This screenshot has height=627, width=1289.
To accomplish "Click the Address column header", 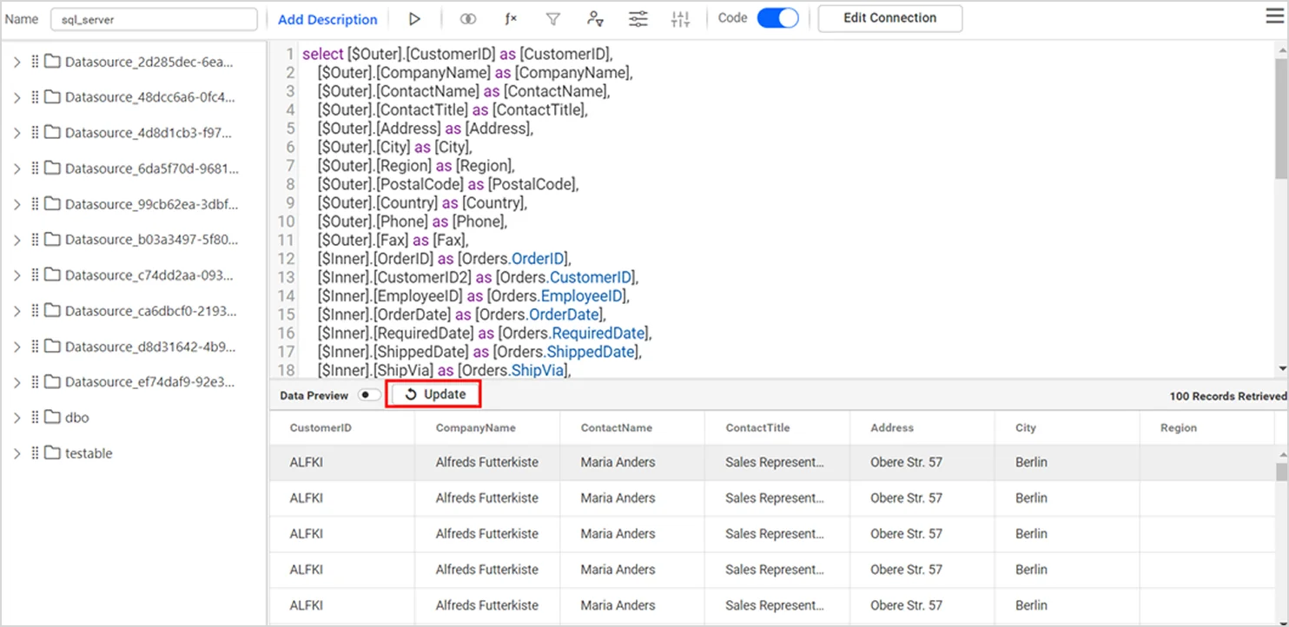I will [x=922, y=428].
